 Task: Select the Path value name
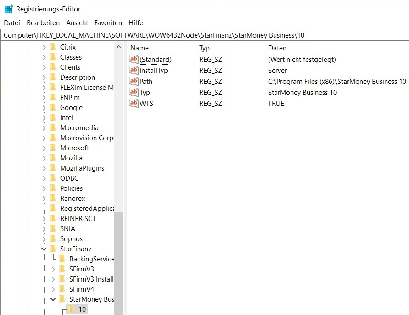(146, 81)
